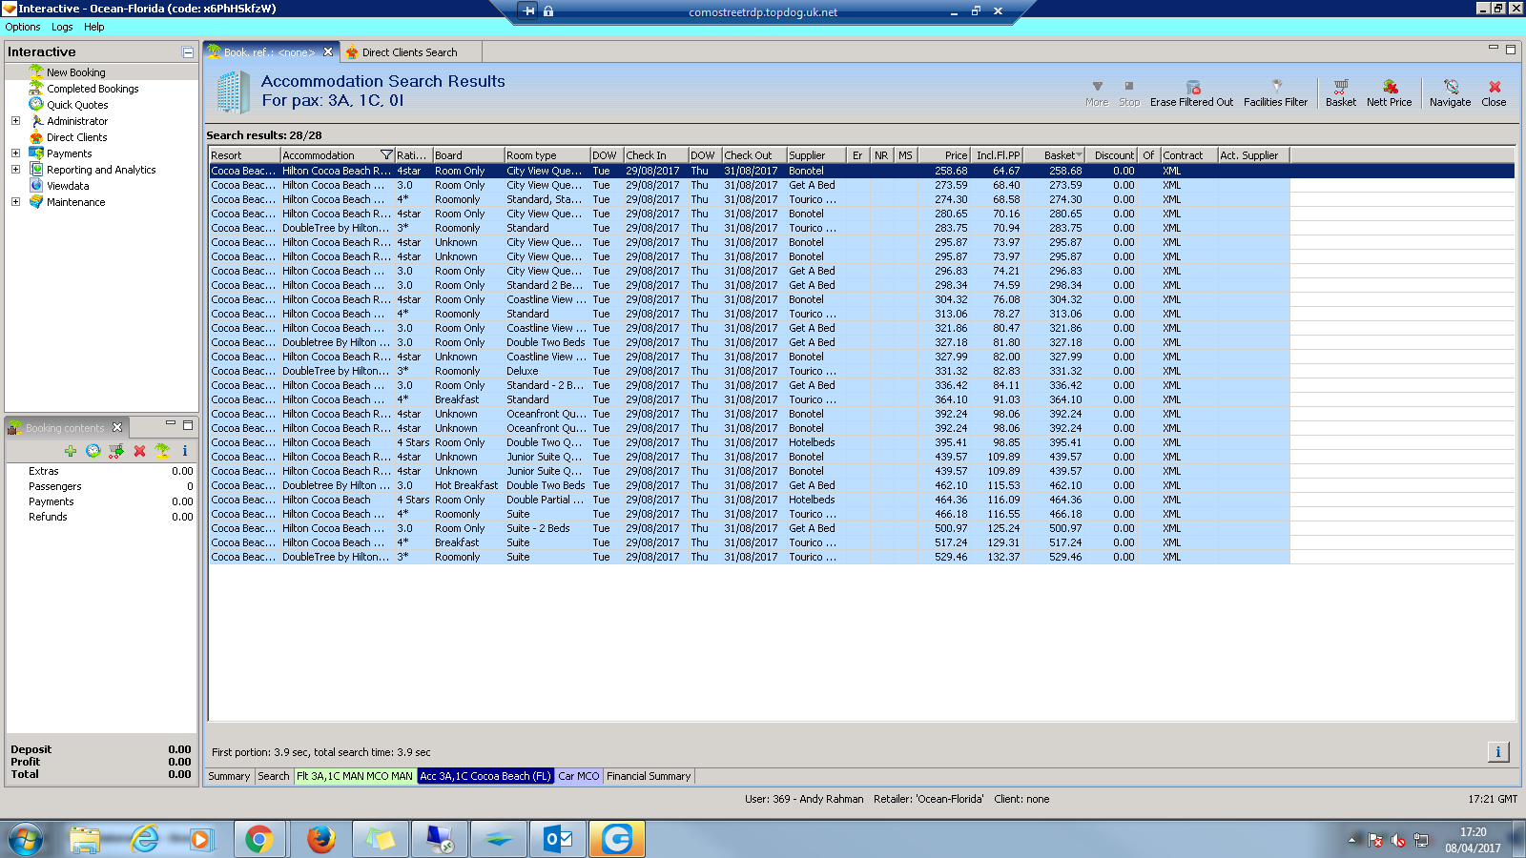Image resolution: width=1526 pixels, height=858 pixels.
Task: Click the palm tree icon in Booking contents toolbar
Action: [x=162, y=451]
